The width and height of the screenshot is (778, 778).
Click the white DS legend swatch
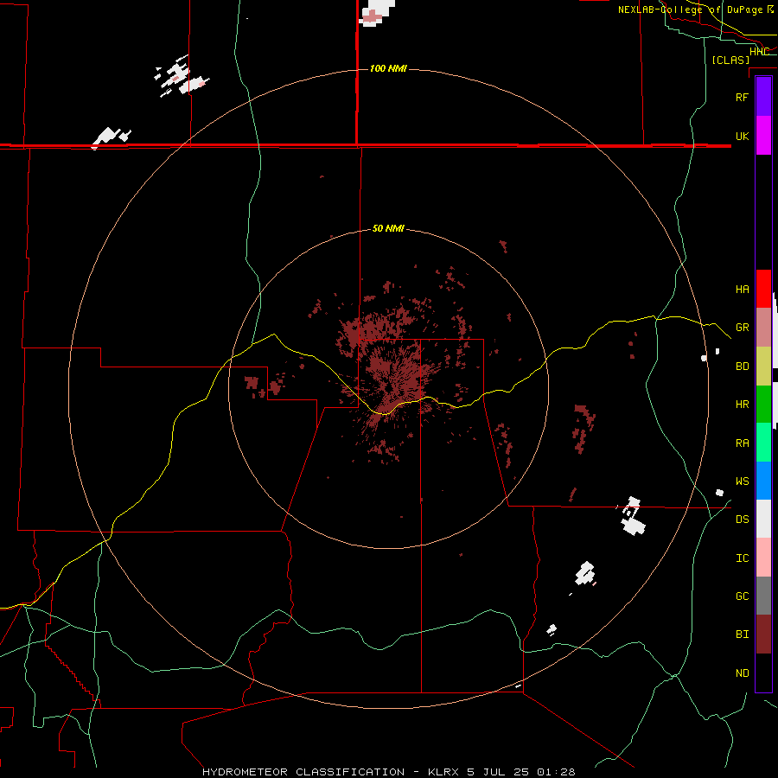pos(763,519)
